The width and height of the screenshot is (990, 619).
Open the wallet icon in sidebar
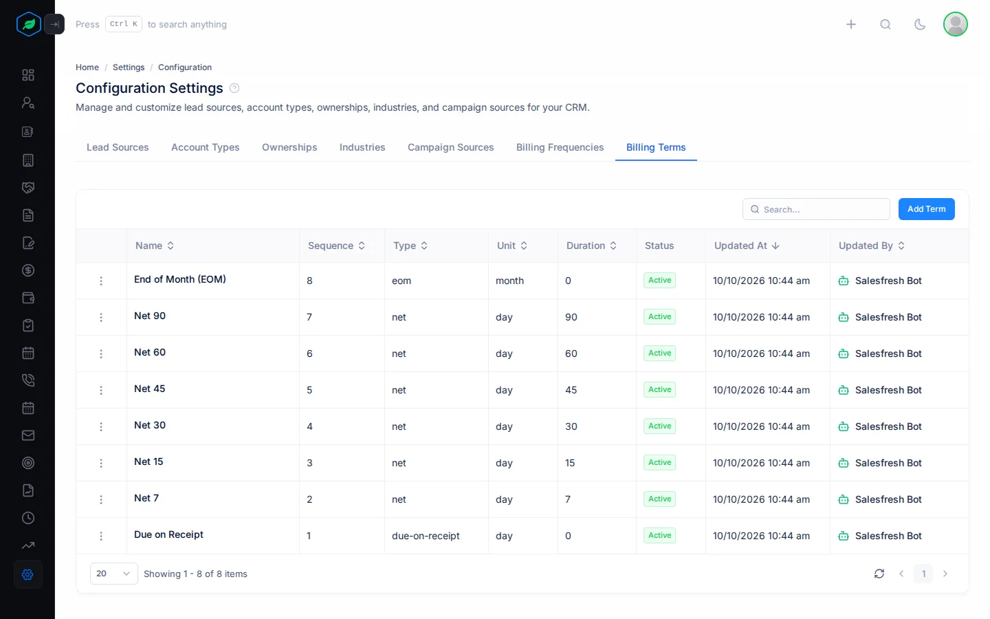[28, 298]
